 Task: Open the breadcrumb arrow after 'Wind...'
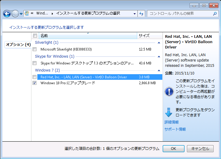[52, 14]
